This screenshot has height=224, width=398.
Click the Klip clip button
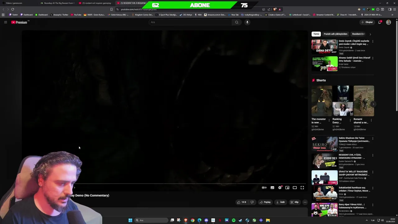[x=294, y=202]
